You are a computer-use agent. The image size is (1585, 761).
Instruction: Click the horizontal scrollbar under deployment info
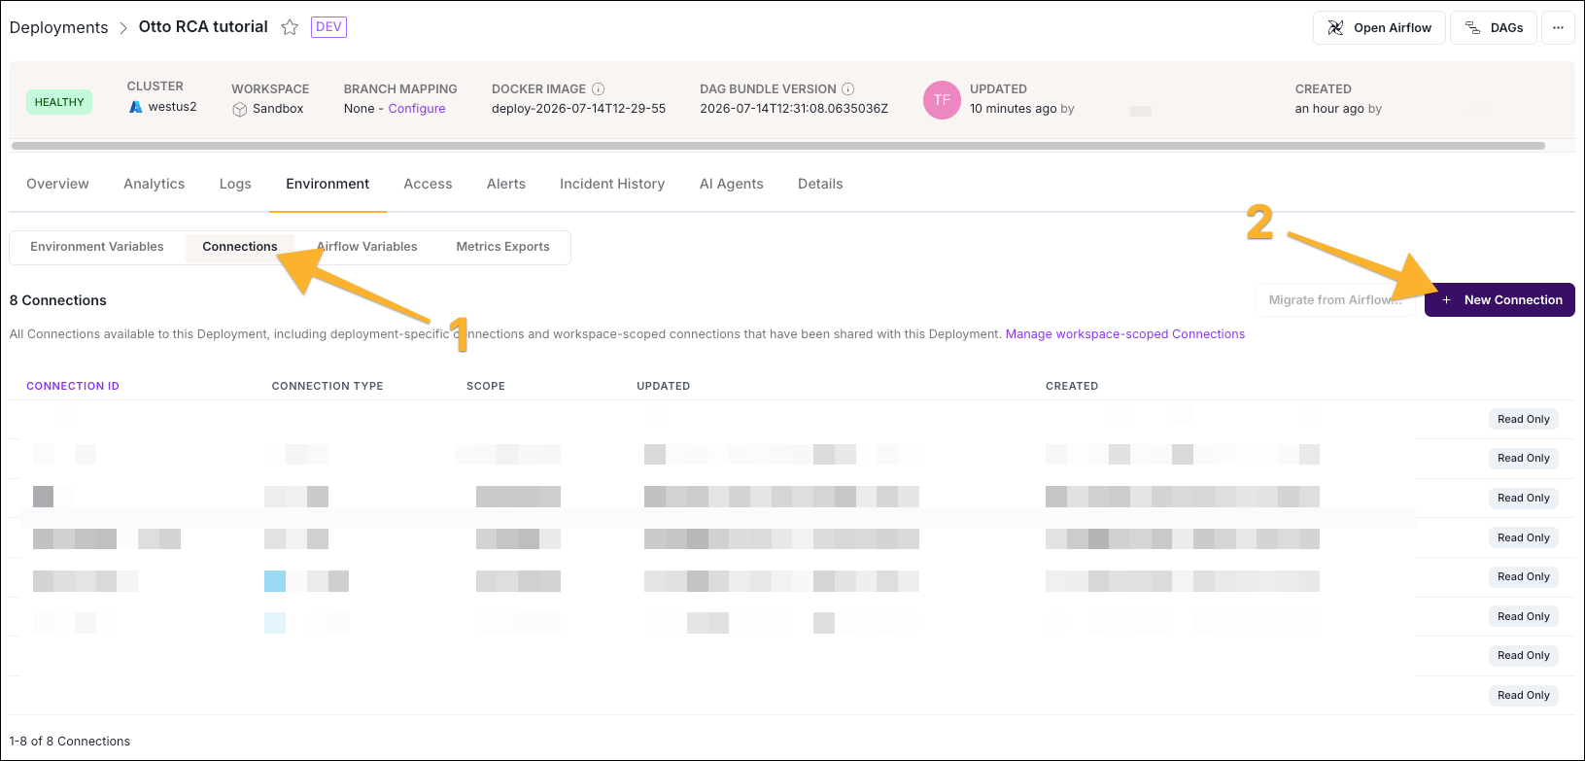(x=778, y=146)
